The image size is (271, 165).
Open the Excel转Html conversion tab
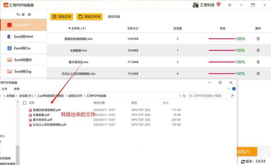tap(24, 37)
